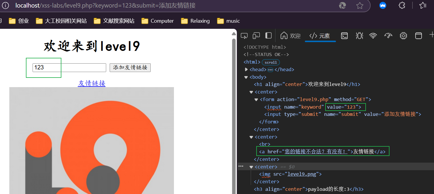Screen dimensions: 434x194
Task: Select the a href 友情链接 element line
Action: click(x=322, y=152)
